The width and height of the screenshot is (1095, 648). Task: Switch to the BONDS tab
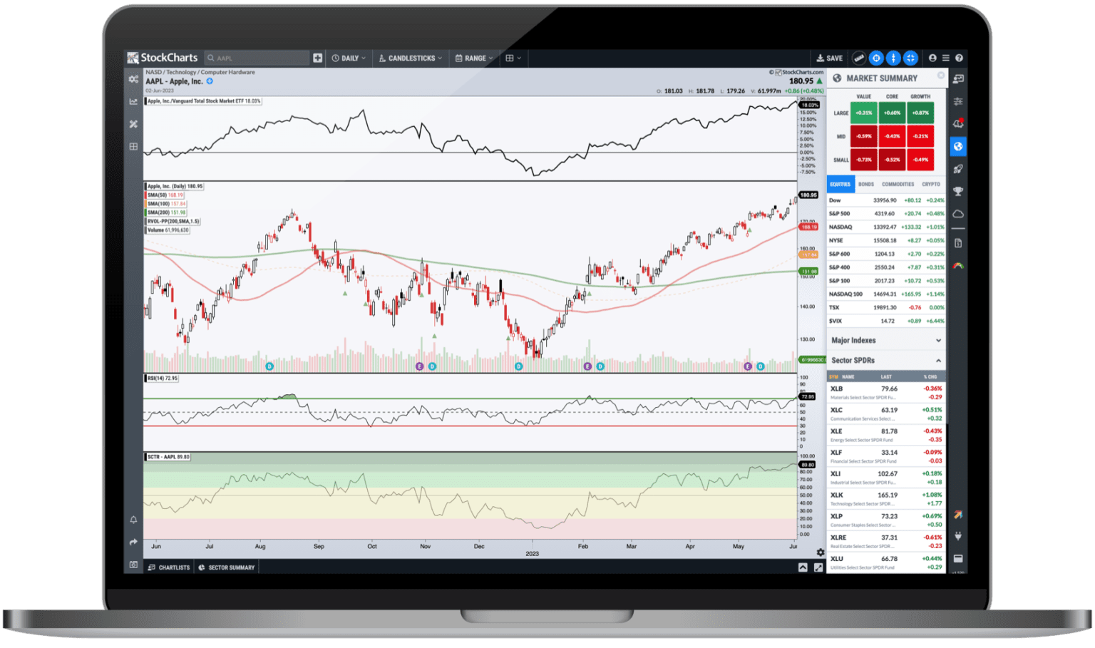(866, 184)
